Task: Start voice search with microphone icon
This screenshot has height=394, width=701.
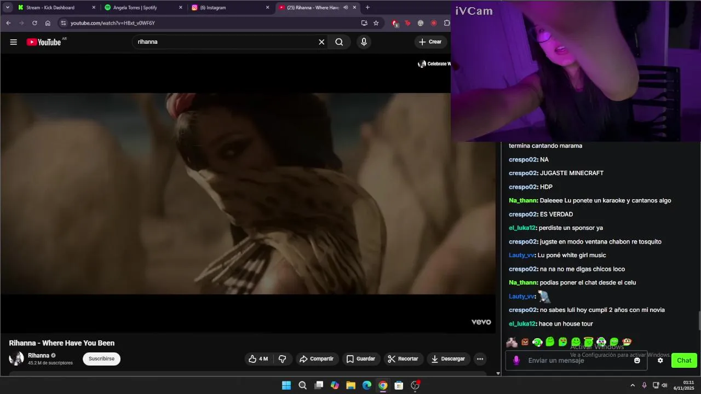Action: (364, 42)
